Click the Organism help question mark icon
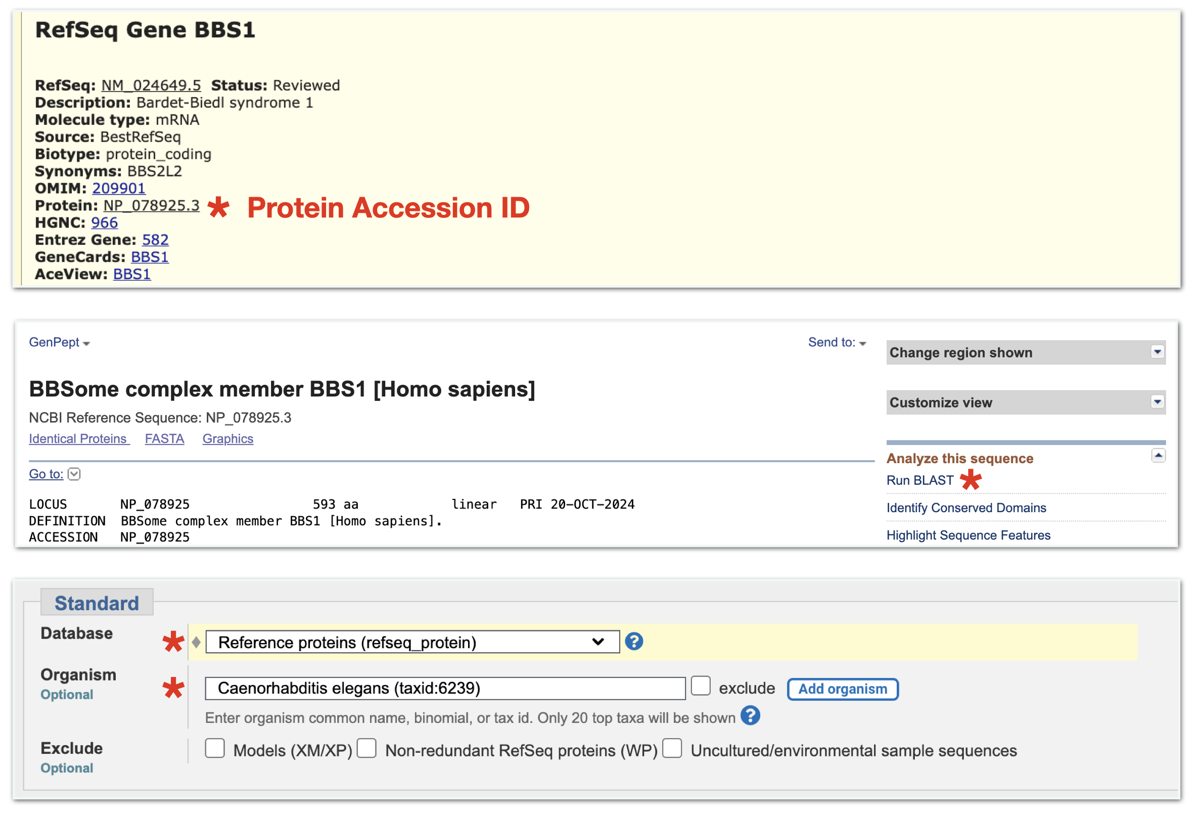1197x820 pixels. click(750, 716)
